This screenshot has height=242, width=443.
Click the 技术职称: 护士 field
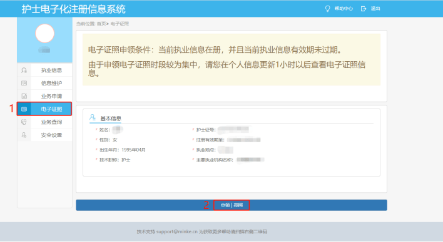point(115,160)
